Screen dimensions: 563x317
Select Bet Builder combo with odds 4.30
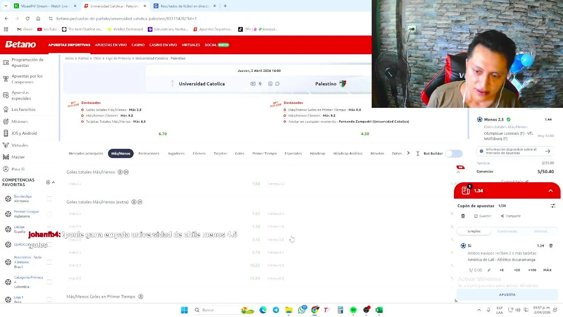point(365,134)
